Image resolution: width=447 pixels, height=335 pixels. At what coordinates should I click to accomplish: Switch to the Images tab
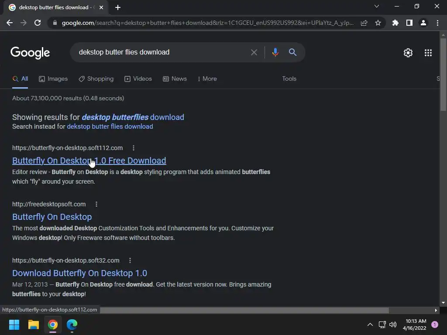tap(53, 79)
